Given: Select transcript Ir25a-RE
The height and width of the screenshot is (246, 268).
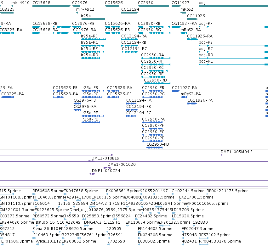Looking at the screenshot, I should (93, 52).
